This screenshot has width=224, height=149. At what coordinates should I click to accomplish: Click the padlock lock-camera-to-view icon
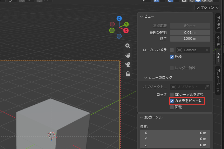[128, 74]
